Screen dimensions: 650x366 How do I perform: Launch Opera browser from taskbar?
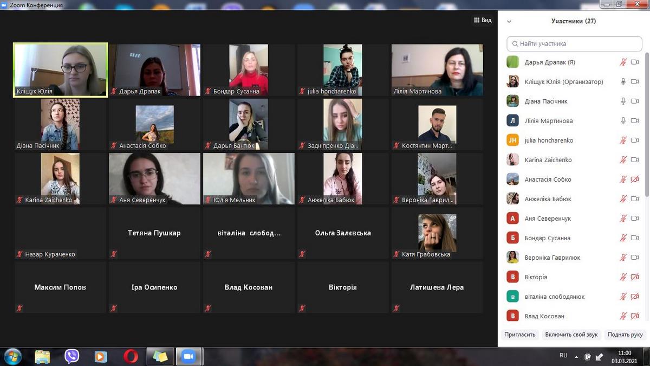tap(130, 356)
